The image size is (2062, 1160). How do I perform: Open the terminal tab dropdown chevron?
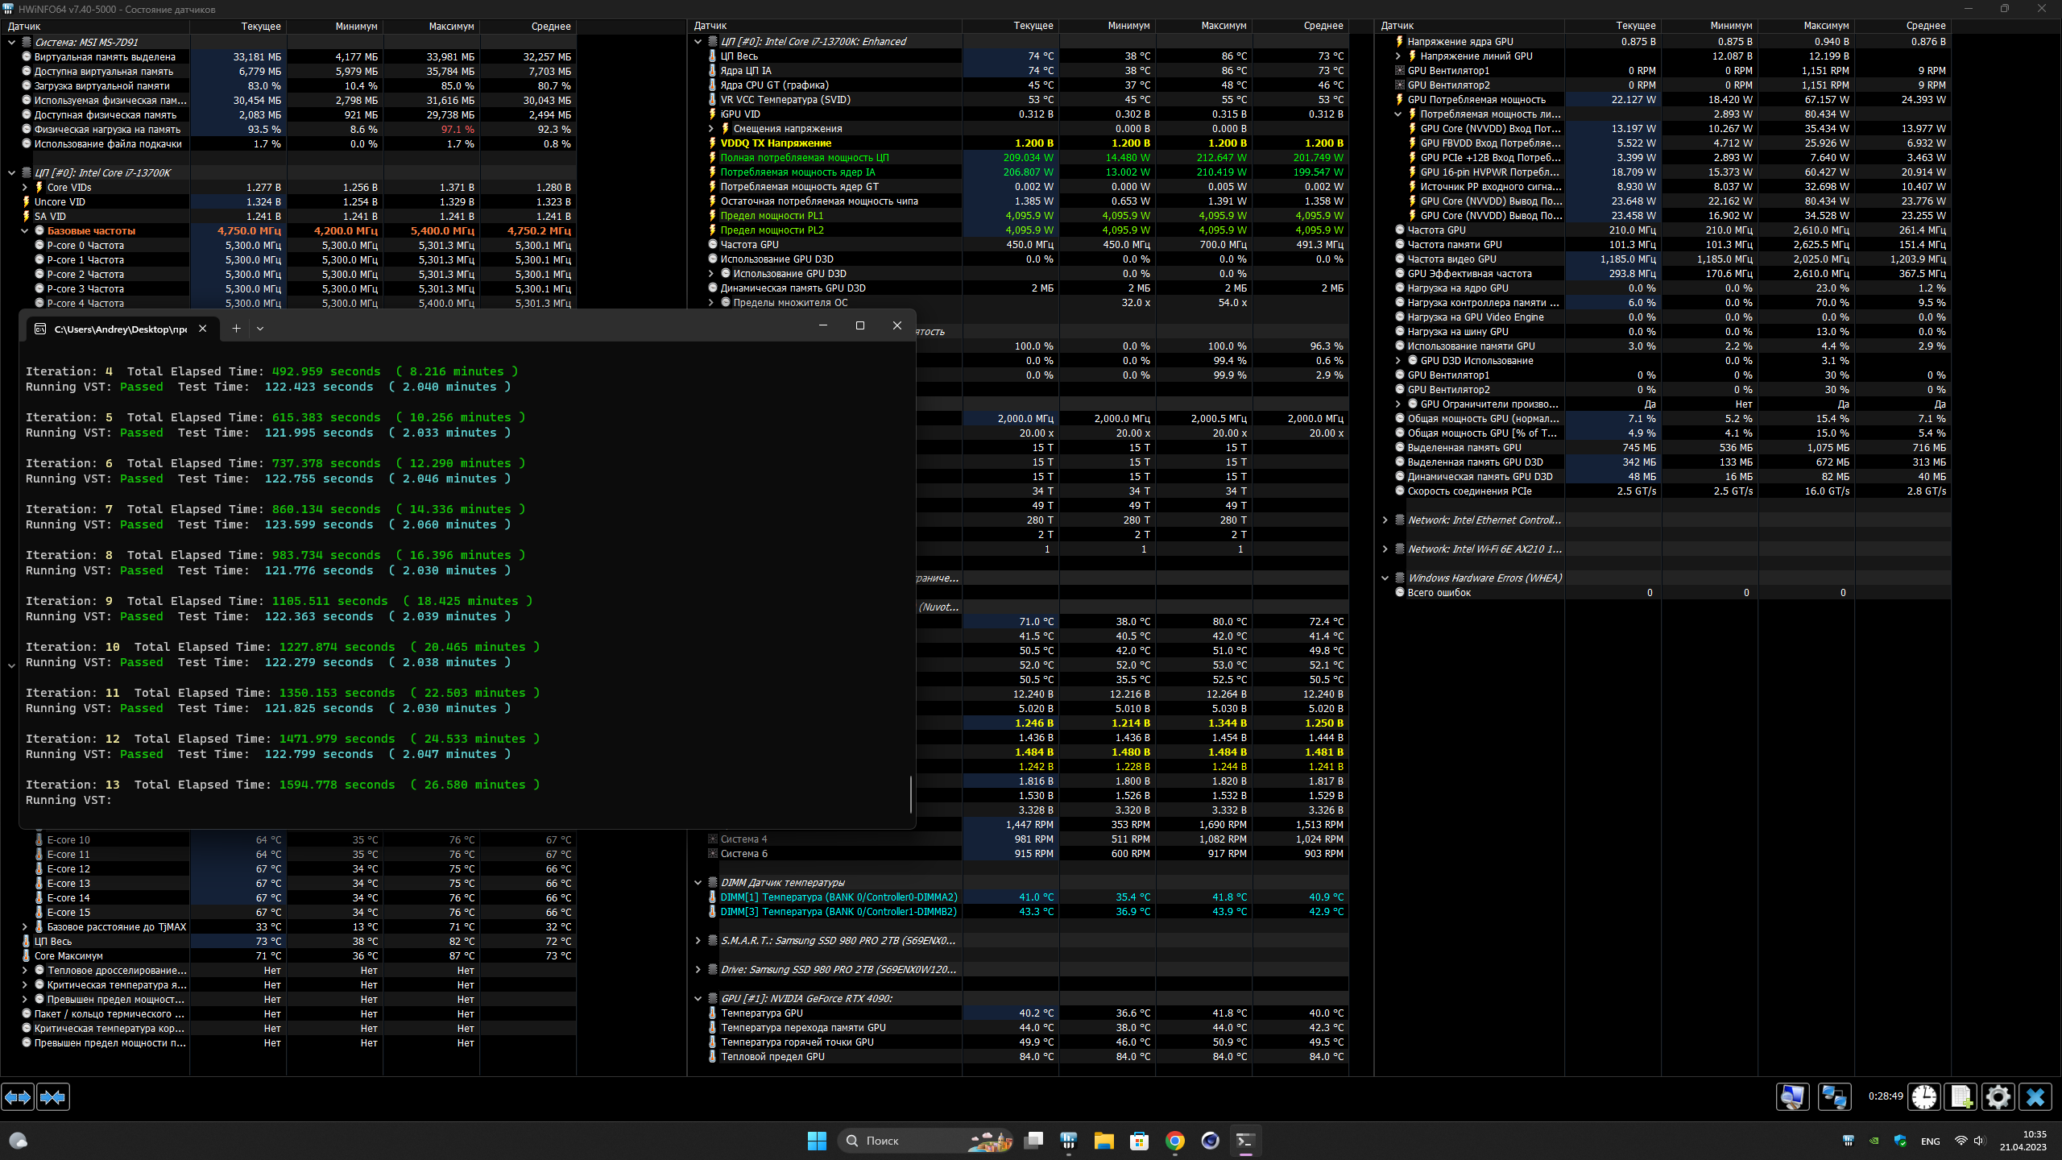point(259,328)
